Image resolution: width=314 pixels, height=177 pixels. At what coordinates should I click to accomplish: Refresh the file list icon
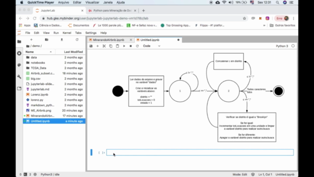[77, 40]
